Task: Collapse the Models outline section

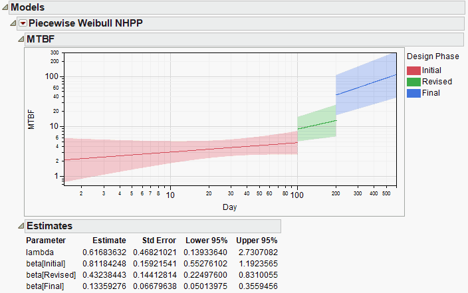Action: [5, 7]
